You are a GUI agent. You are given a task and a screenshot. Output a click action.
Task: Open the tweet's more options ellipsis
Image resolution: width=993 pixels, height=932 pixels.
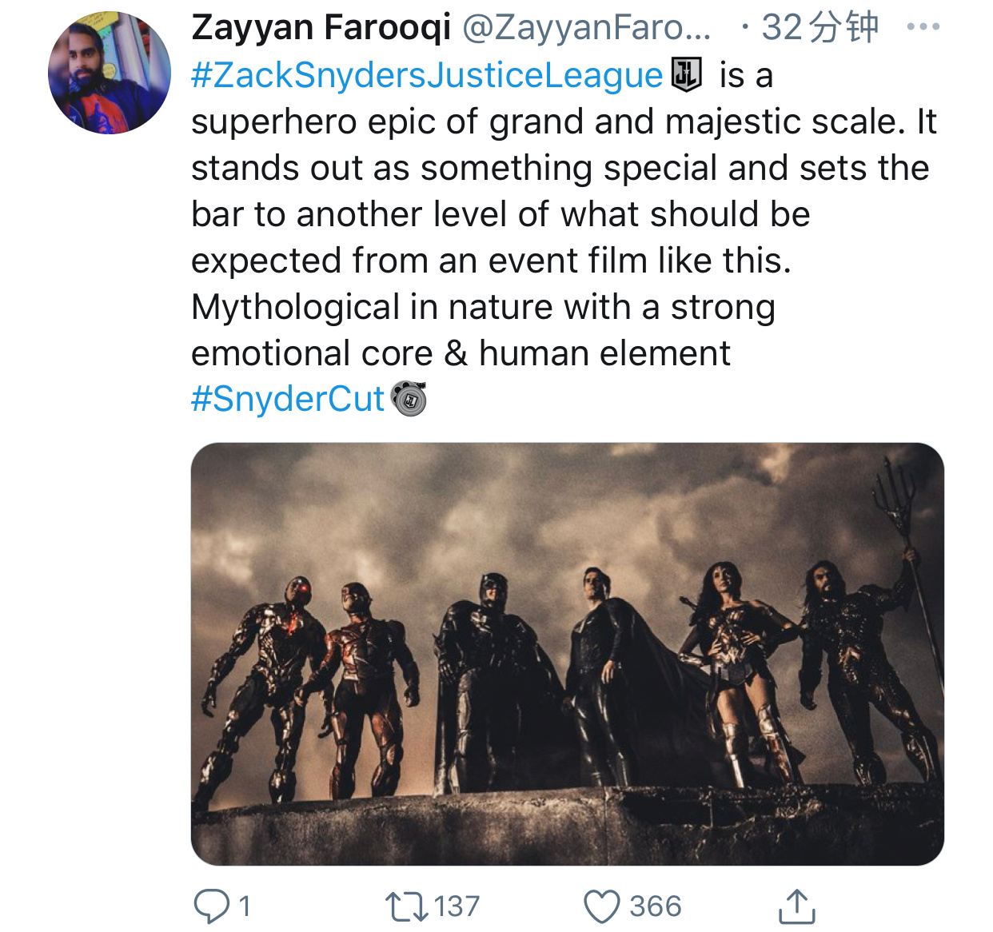pyautogui.click(x=923, y=27)
